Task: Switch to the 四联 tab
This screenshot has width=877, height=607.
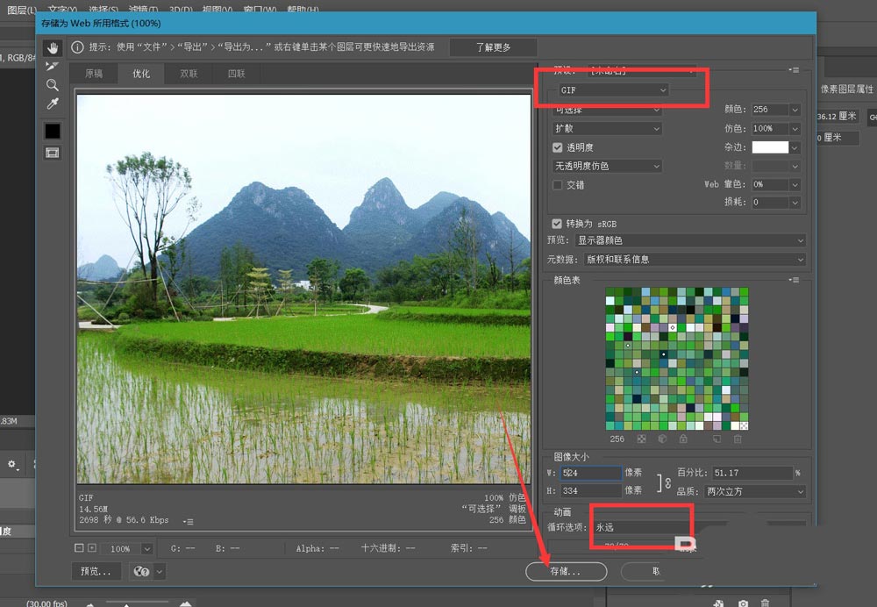Action: (x=236, y=74)
